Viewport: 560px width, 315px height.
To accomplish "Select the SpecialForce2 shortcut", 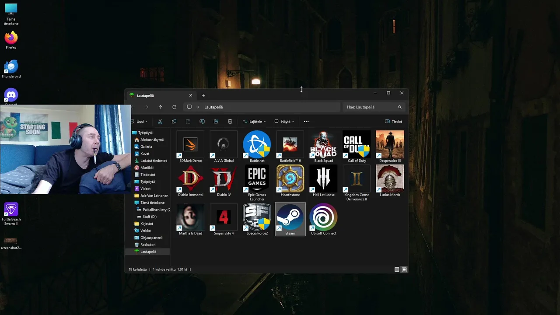I will click(257, 219).
